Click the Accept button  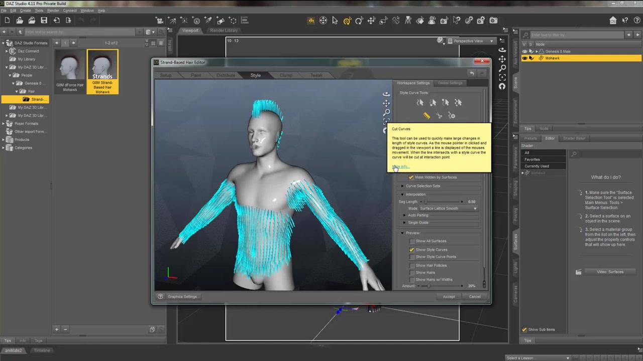pos(449,297)
